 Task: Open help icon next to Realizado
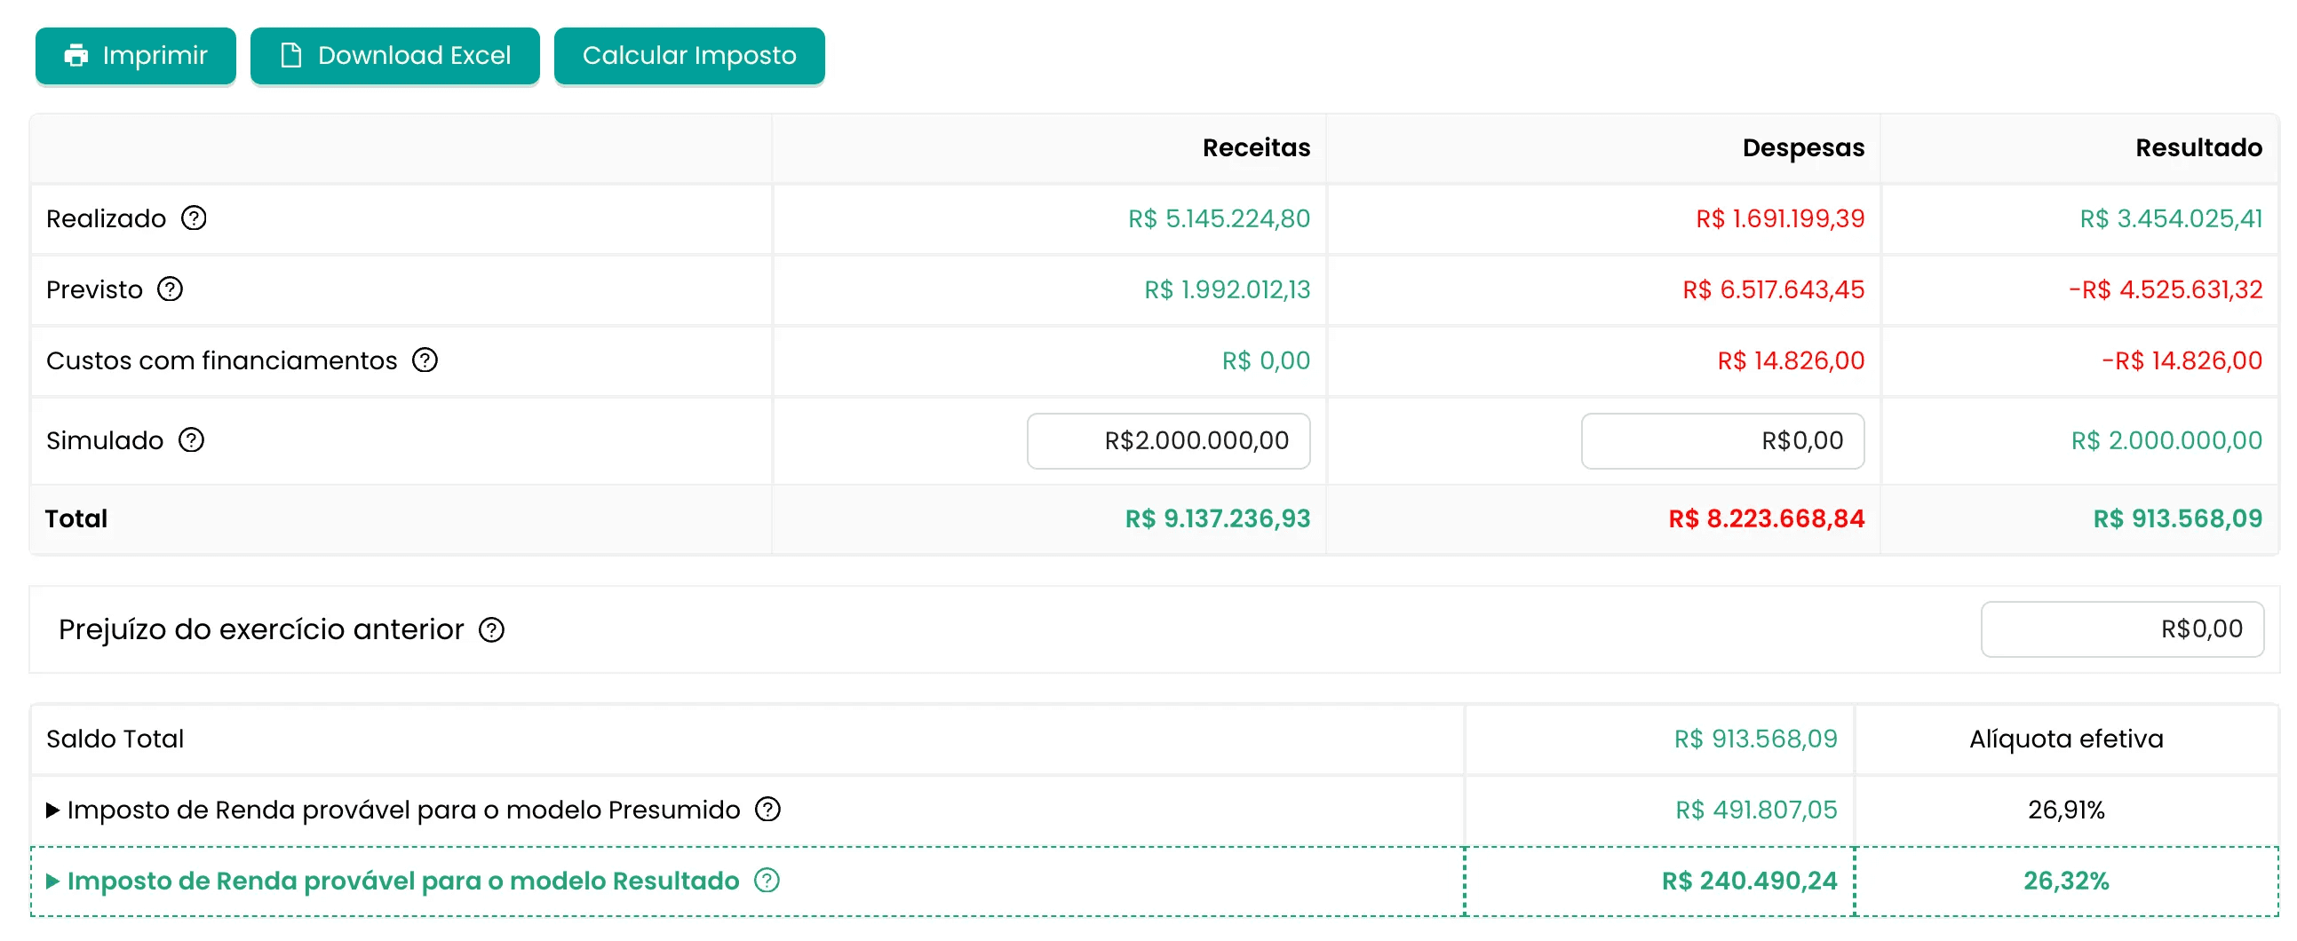point(194,218)
